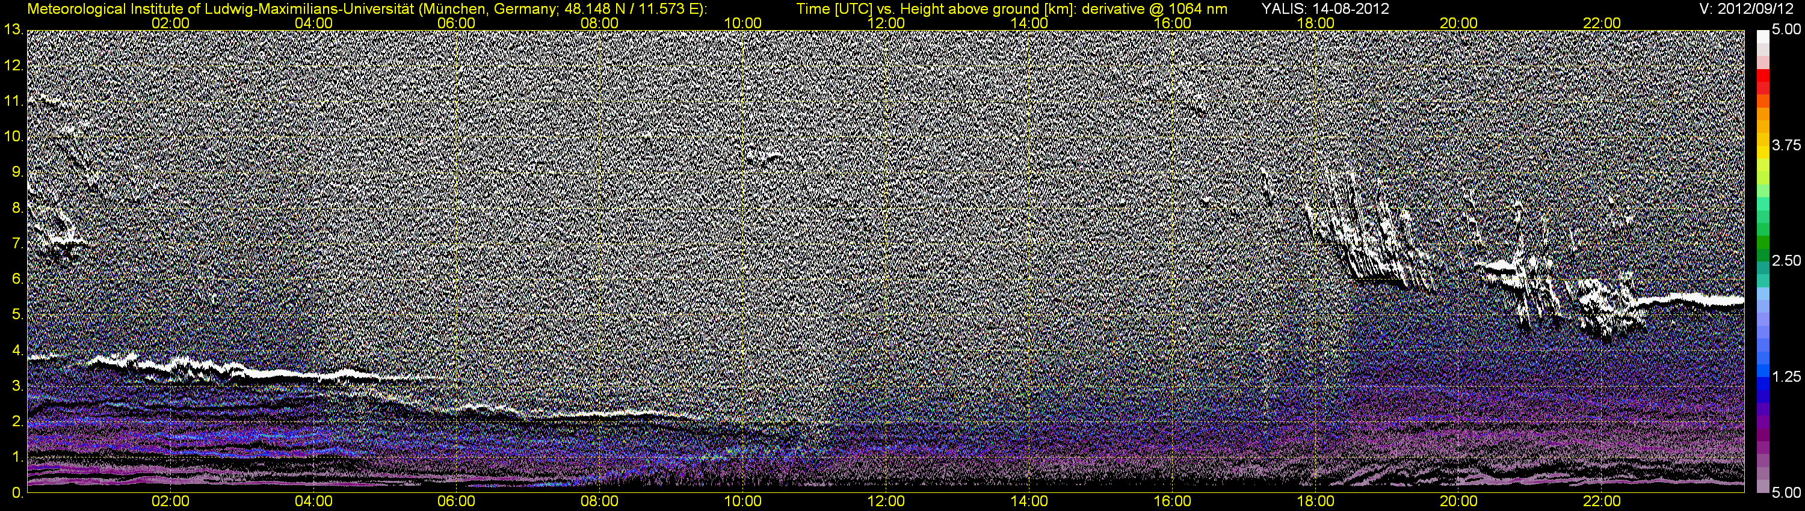Click the 04:00 label on the top time axis
The height and width of the screenshot is (511, 1805).
click(313, 23)
